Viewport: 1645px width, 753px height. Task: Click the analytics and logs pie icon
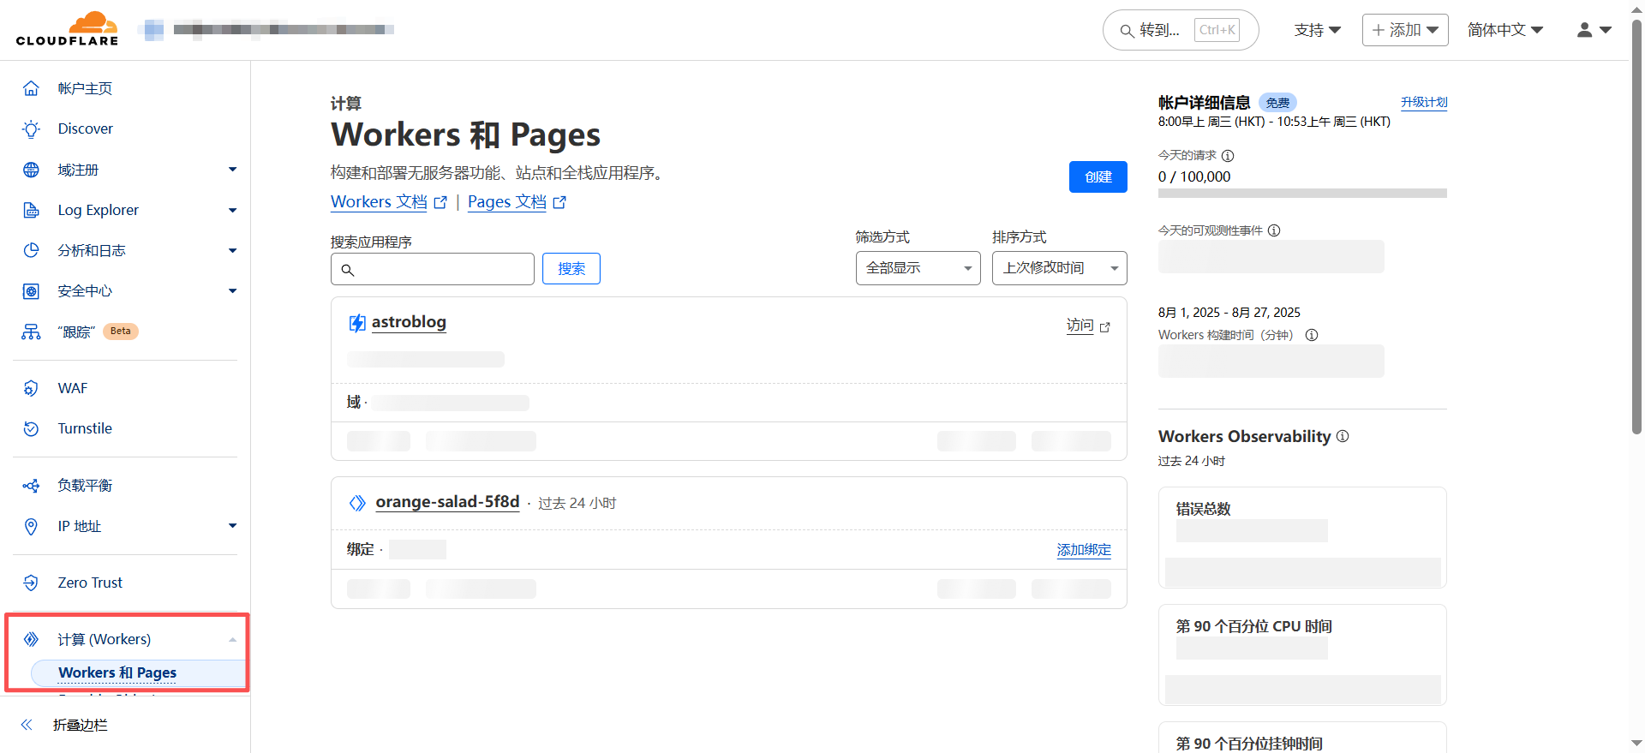[31, 250]
